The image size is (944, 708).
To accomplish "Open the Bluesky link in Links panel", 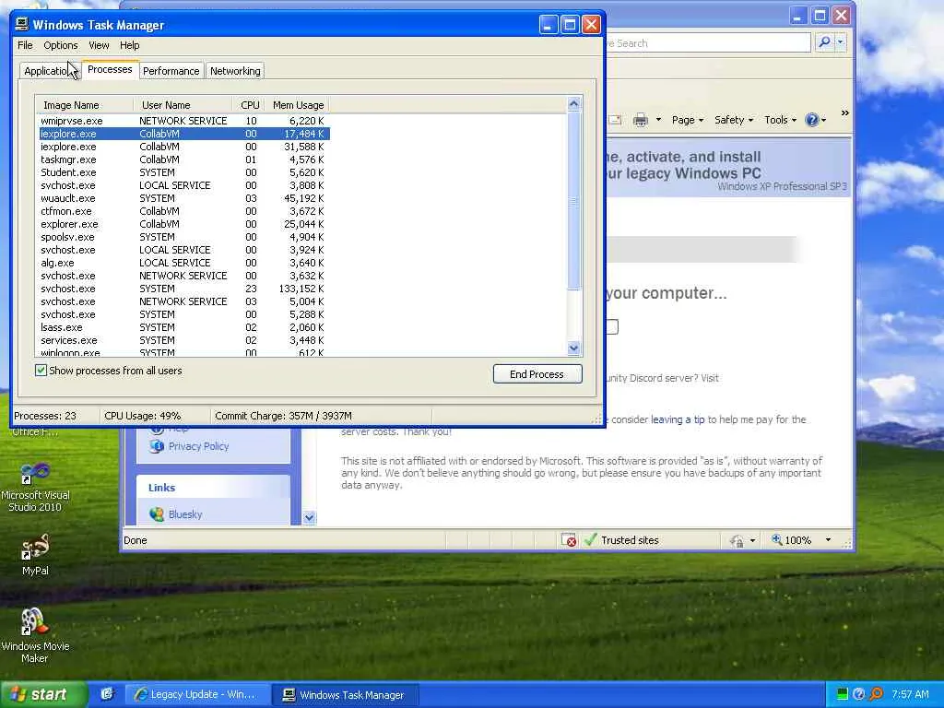I will point(185,514).
